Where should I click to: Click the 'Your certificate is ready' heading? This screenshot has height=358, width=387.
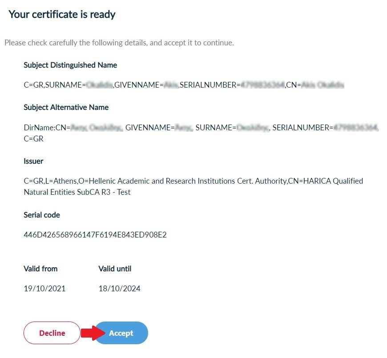(x=62, y=14)
